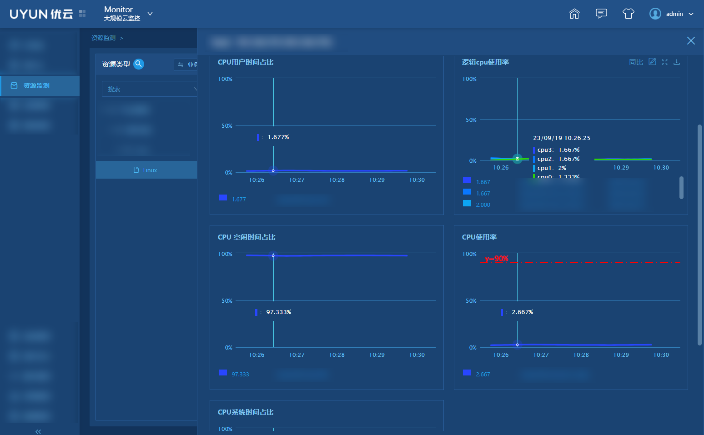Viewport: 704px width, 435px height.
Task: Click the data point on CPU使用率 line
Action: point(518,345)
